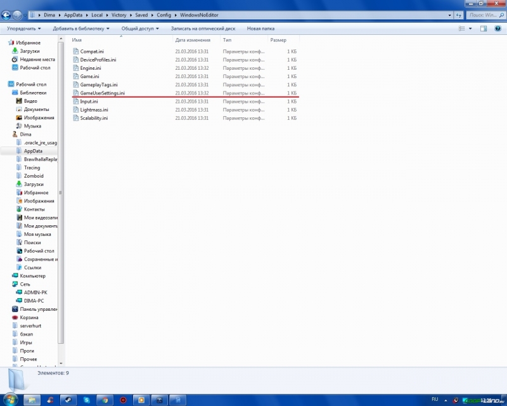Click Записать на оптический диск

[x=203, y=29]
